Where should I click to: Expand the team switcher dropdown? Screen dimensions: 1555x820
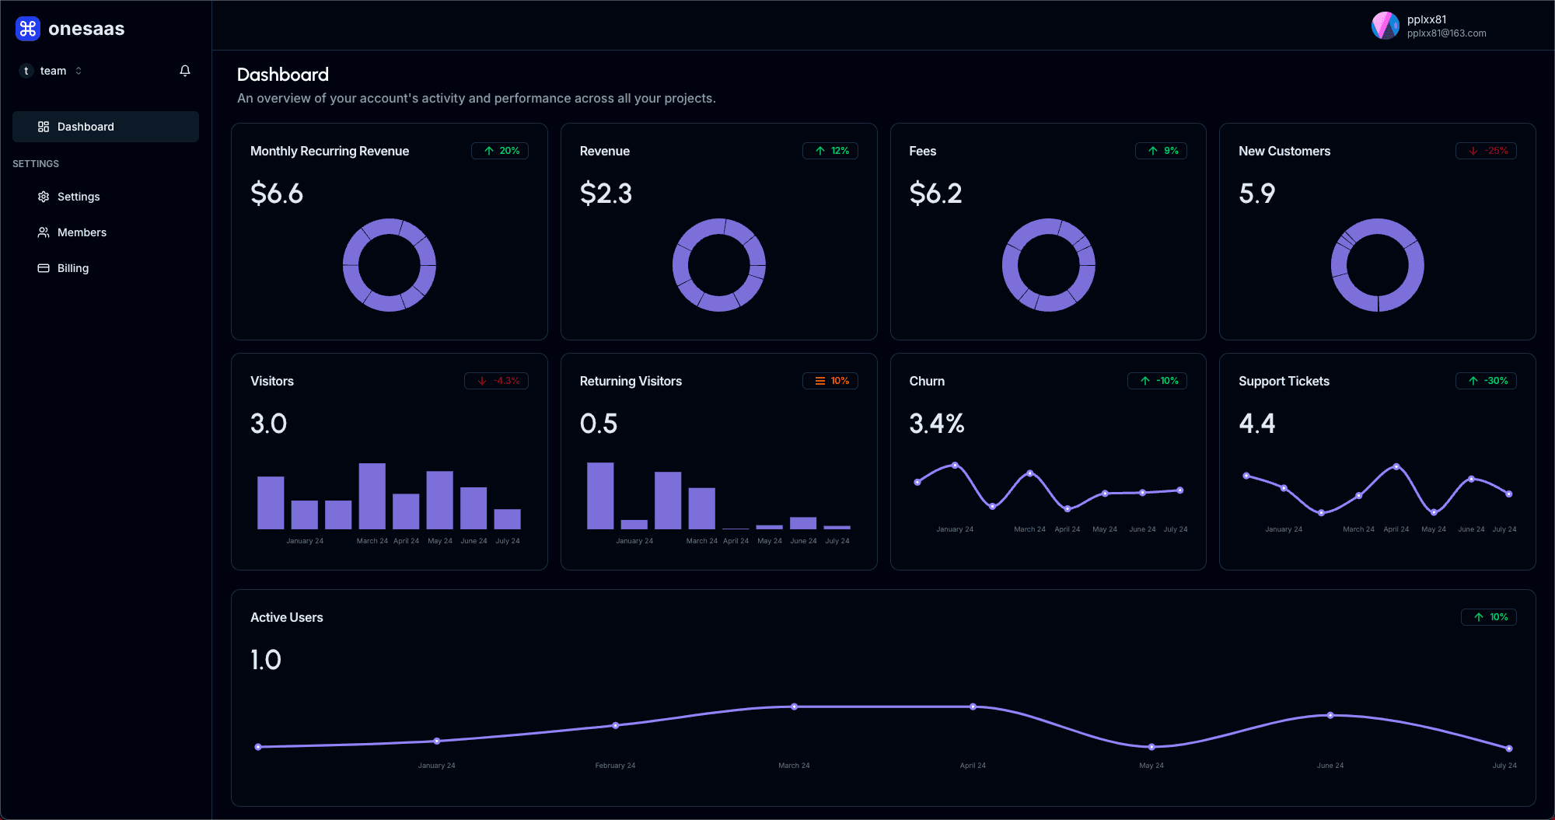[x=51, y=71]
